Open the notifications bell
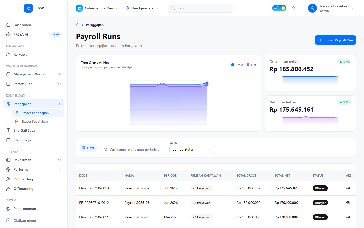 [x=293, y=8]
